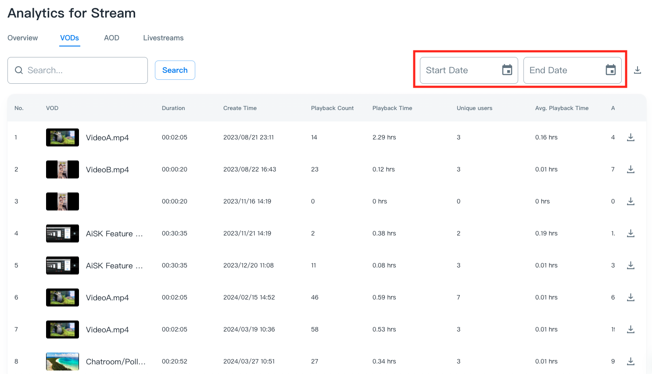Viewport: 652px width, 374px height.
Task: Switch to the Overview tab
Action: coord(23,38)
